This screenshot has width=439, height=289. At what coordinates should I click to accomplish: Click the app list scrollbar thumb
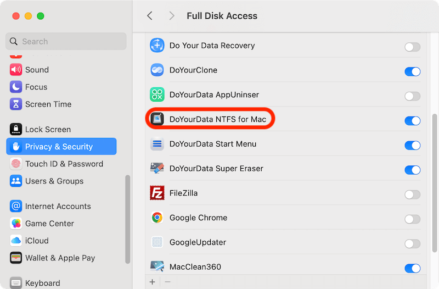tap(434, 183)
